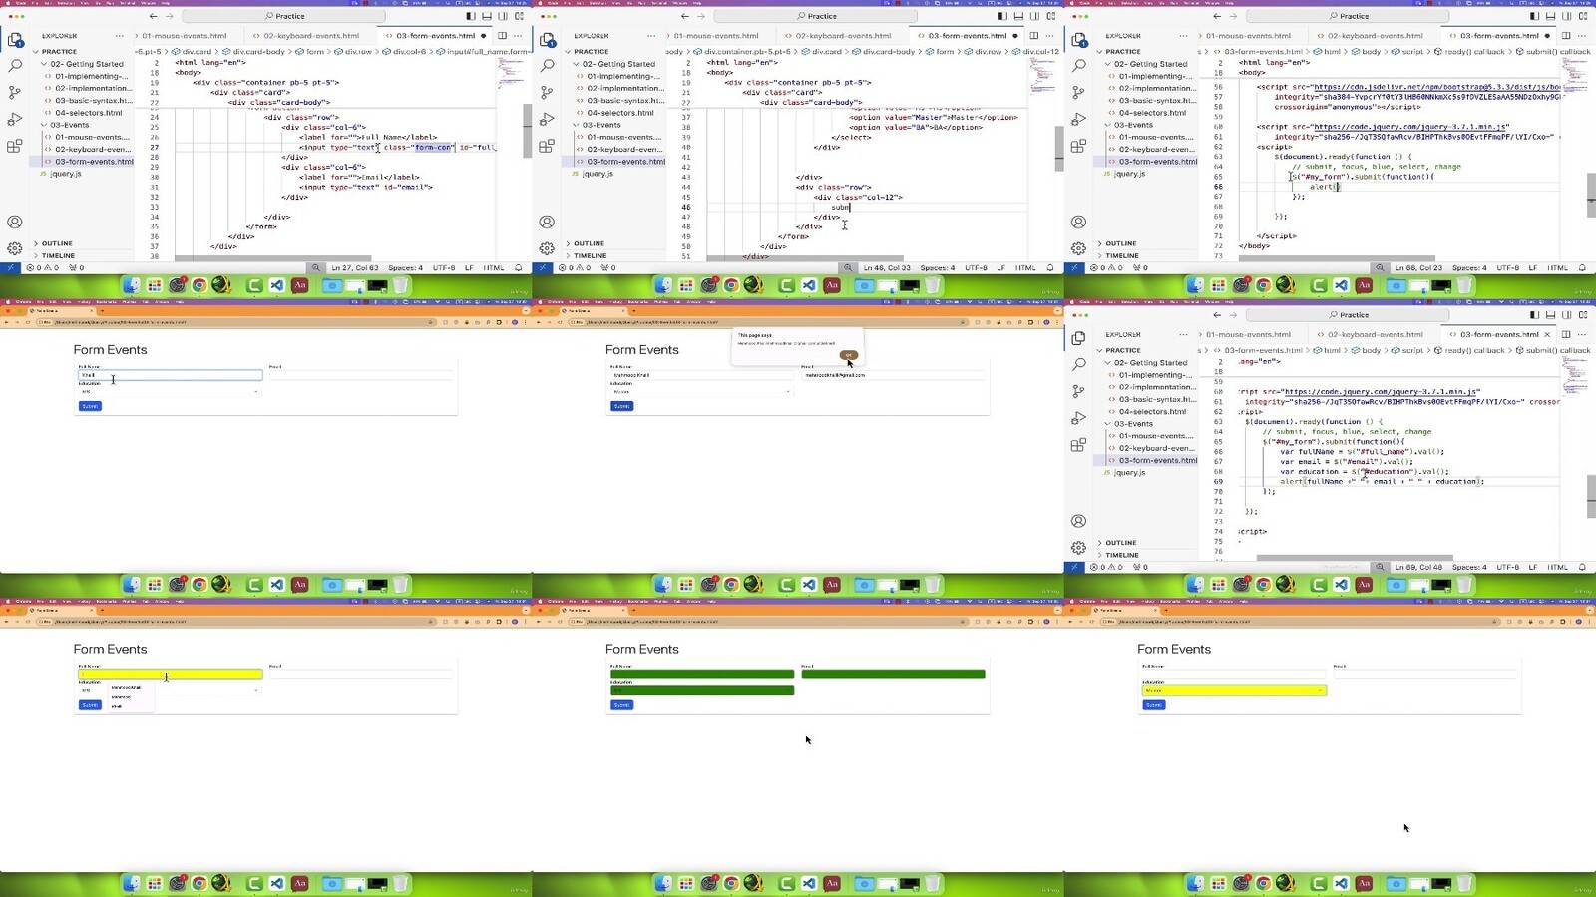Click vertical scrollbar in Ln 48 VS Code editor
The image size is (1596, 897).
1058,148
